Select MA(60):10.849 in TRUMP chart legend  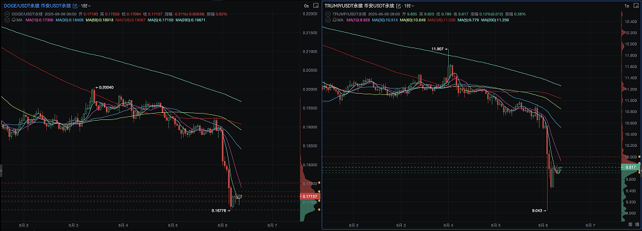pos(413,20)
